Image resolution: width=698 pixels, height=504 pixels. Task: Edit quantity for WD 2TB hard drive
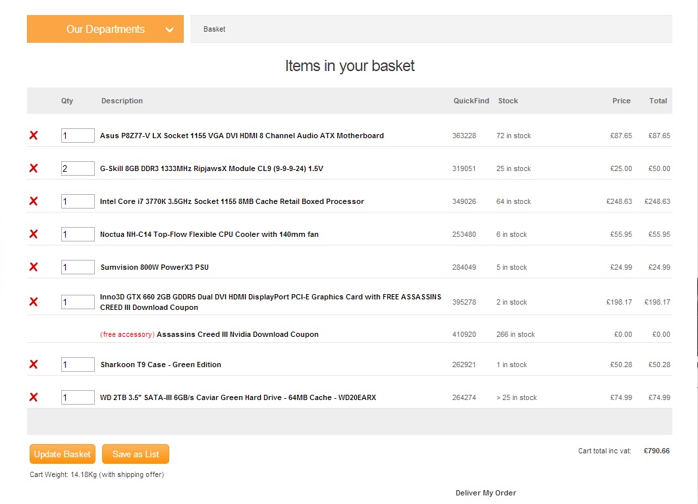point(78,397)
